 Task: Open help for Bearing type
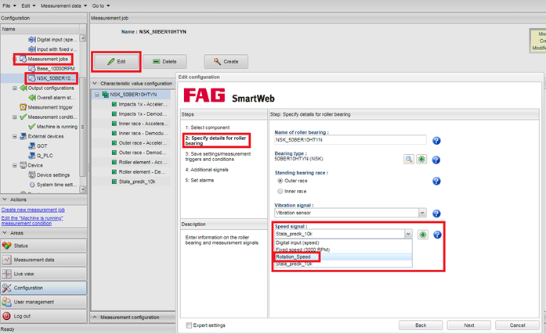[x=436, y=160]
